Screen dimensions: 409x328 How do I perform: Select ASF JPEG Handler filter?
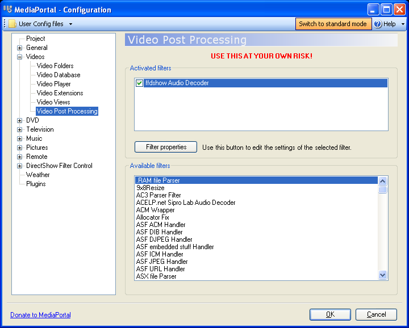256,262
